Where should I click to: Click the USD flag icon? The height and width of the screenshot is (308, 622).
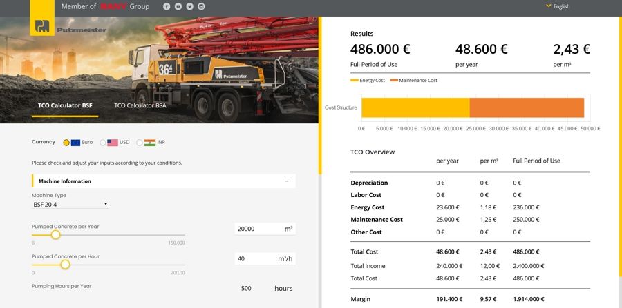(113, 143)
